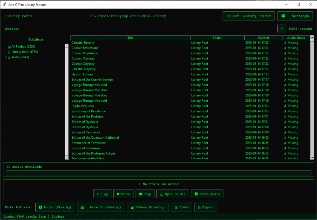Select Resonance of Tomorrow track

pyautogui.click(x=190, y=143)
